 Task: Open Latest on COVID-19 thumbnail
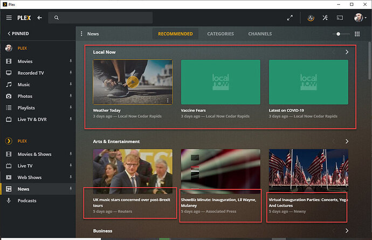pyautogui.click(x=308, y=82)
